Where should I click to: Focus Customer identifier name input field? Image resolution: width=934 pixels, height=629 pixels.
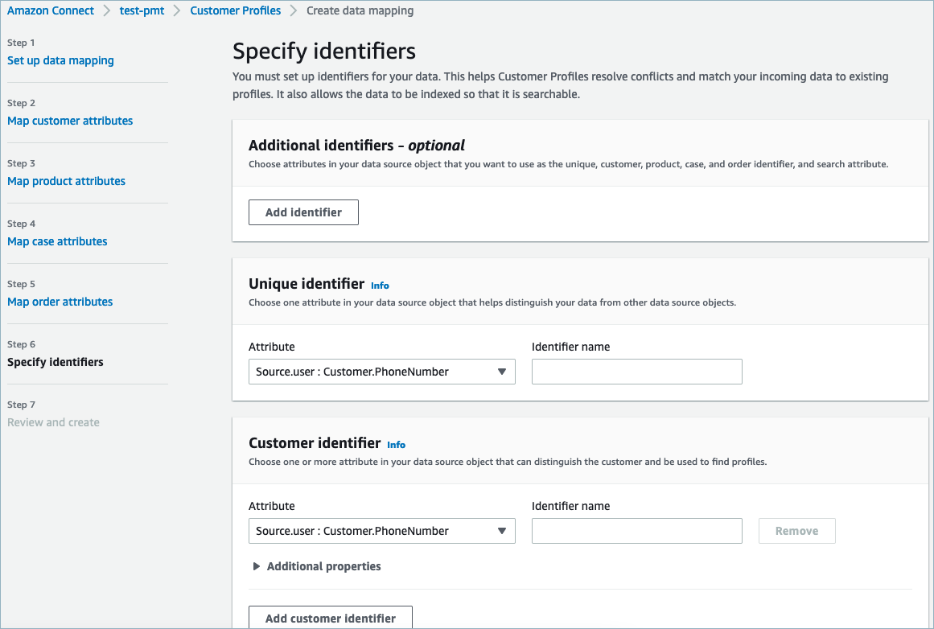tap(636, 531)
